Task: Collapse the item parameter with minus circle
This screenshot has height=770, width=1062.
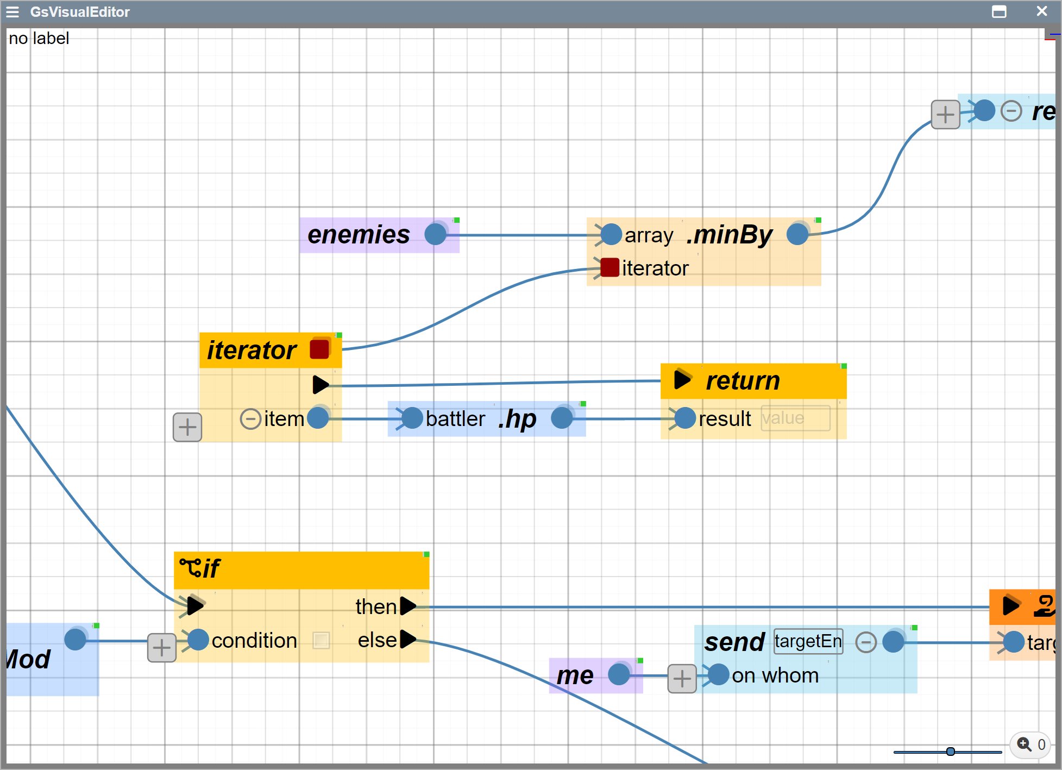Action: point(250,419)
